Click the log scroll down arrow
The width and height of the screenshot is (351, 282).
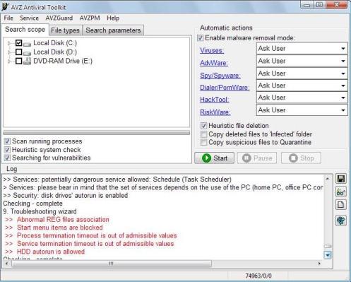[x=328, y=255]
